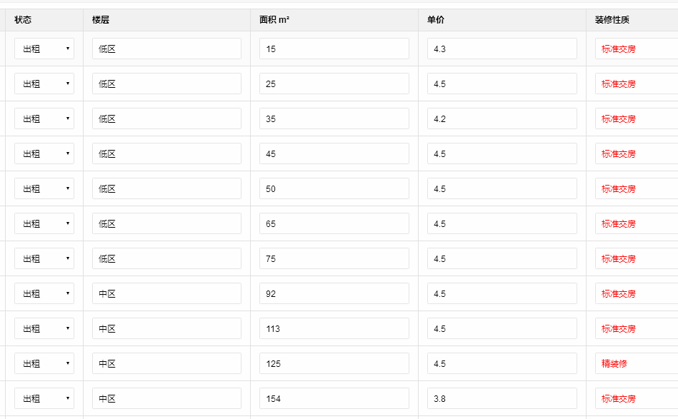Expand the 出租 dropdown beside area 92

(x=44, y=293)
